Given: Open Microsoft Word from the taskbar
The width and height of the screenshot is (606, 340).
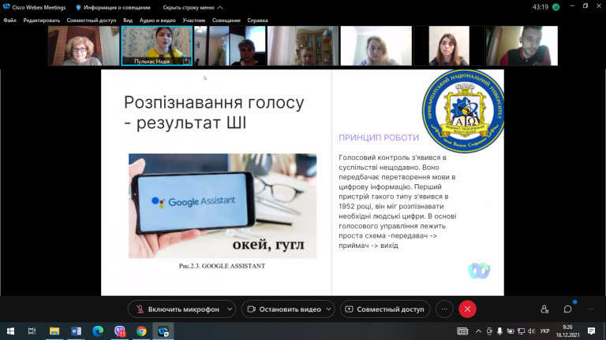Looking at the screenshot, I should (76, 331).
